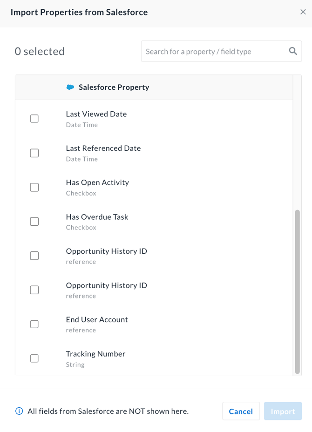The height and width of the screenshot is (432, 312).
Task: Click the Salesforce Property column header
Action: (x=113, y=87)
